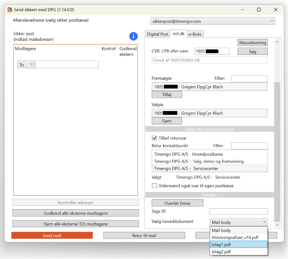Pick bilag2.pdf in the dropdown list
This screenshot has width=288, height=259.
239,252
